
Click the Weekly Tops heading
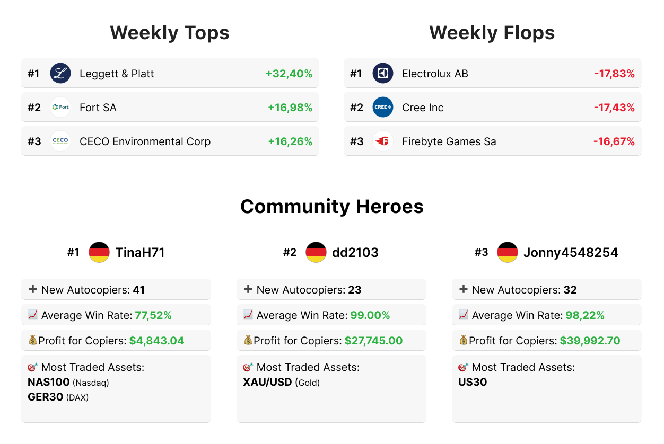[x=170, y=33]
